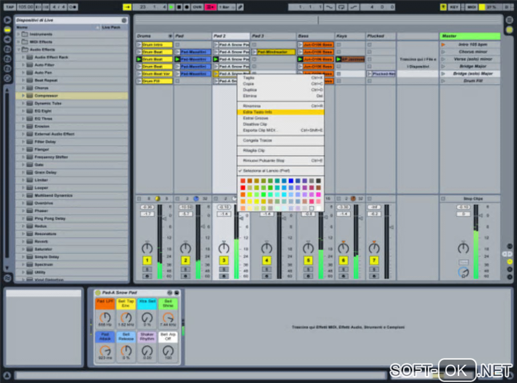Collapse the Audio Effects folder

point(18,50)
